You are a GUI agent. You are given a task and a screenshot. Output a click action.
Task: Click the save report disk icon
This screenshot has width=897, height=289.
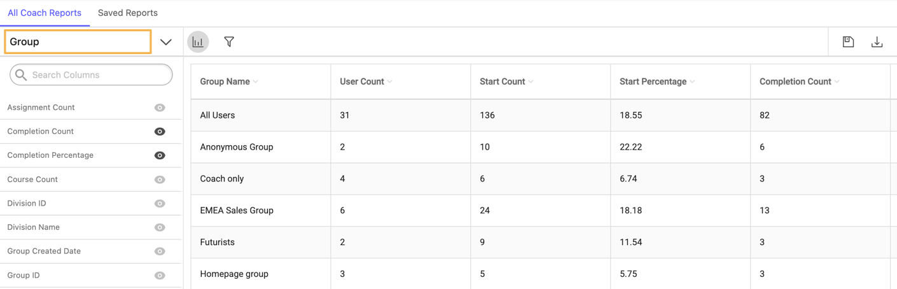tap(848, 42)
